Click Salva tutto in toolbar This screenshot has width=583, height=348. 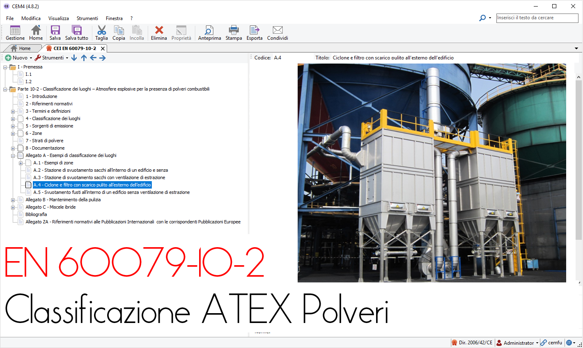click(x=77, y=33)
